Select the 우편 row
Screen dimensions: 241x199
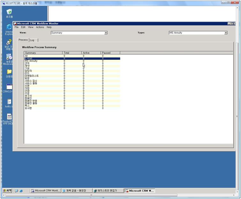72,86
